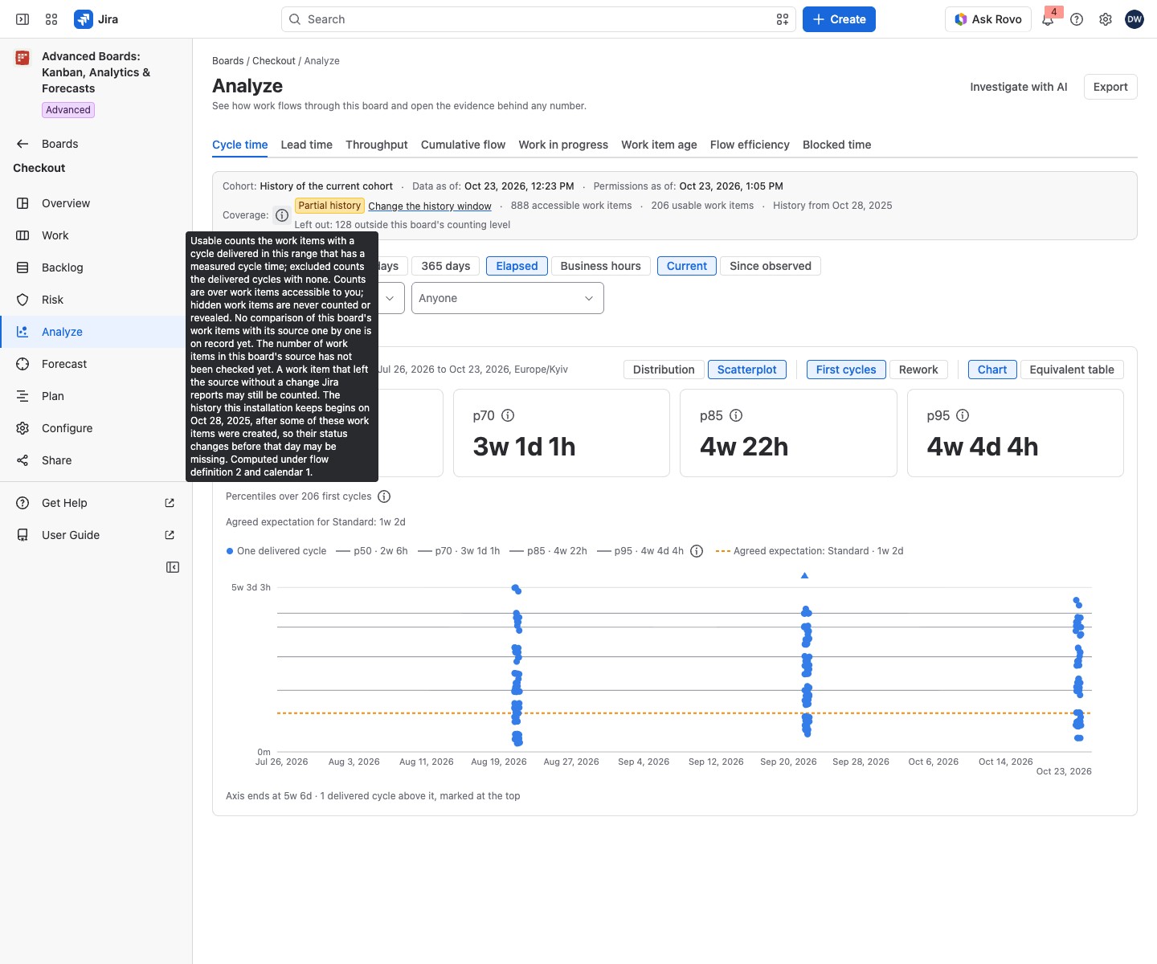Select the Since observed toggle
The height and width of the screenshot is (964, 1157).
771,266
